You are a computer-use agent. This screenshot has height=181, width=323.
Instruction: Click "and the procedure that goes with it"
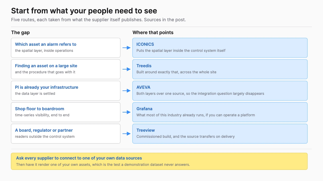point(45,72)
